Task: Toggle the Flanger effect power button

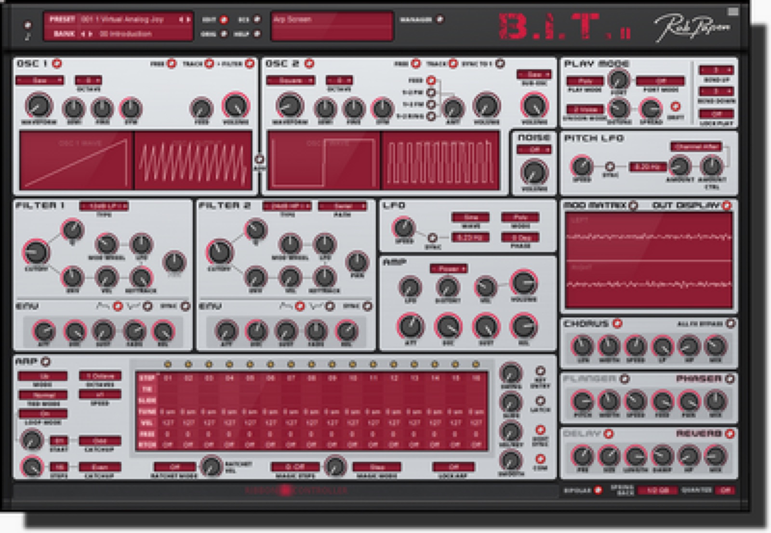Action: point(625,379)
